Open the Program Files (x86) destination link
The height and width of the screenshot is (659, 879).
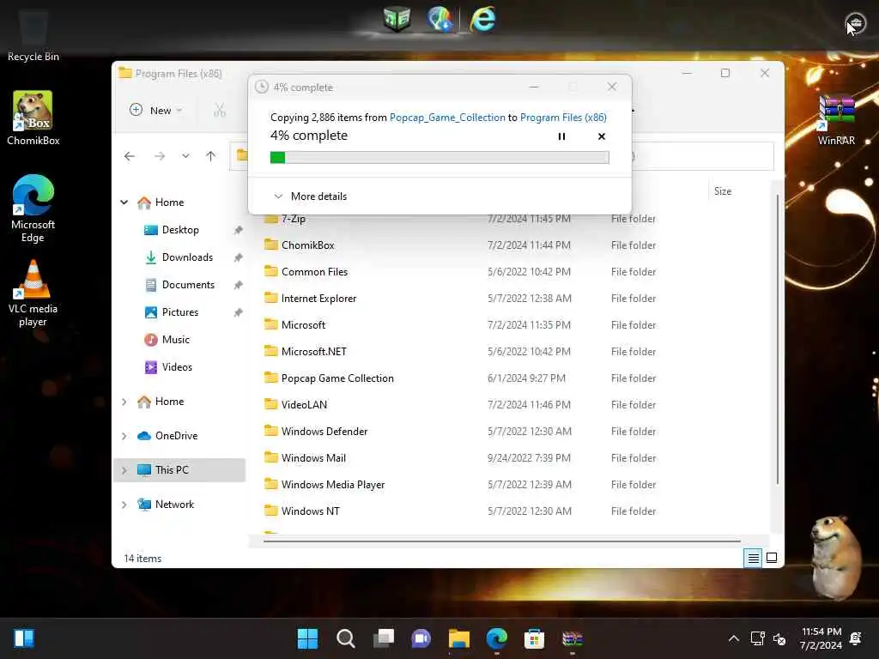(x=563, y=117)
